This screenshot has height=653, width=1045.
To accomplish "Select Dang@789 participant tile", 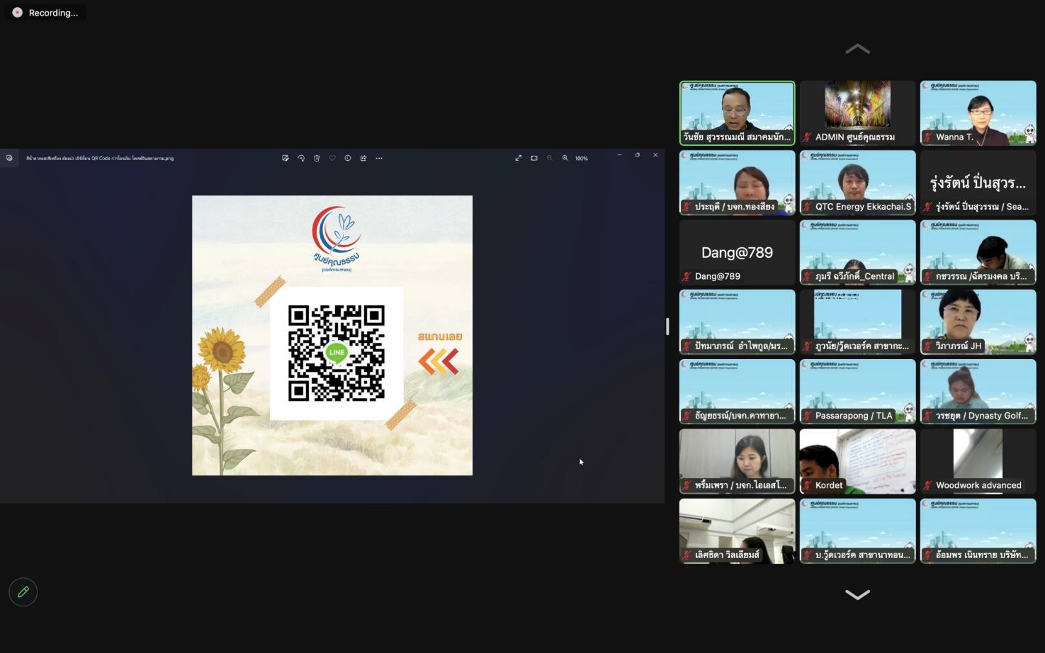I will point(737,253).
